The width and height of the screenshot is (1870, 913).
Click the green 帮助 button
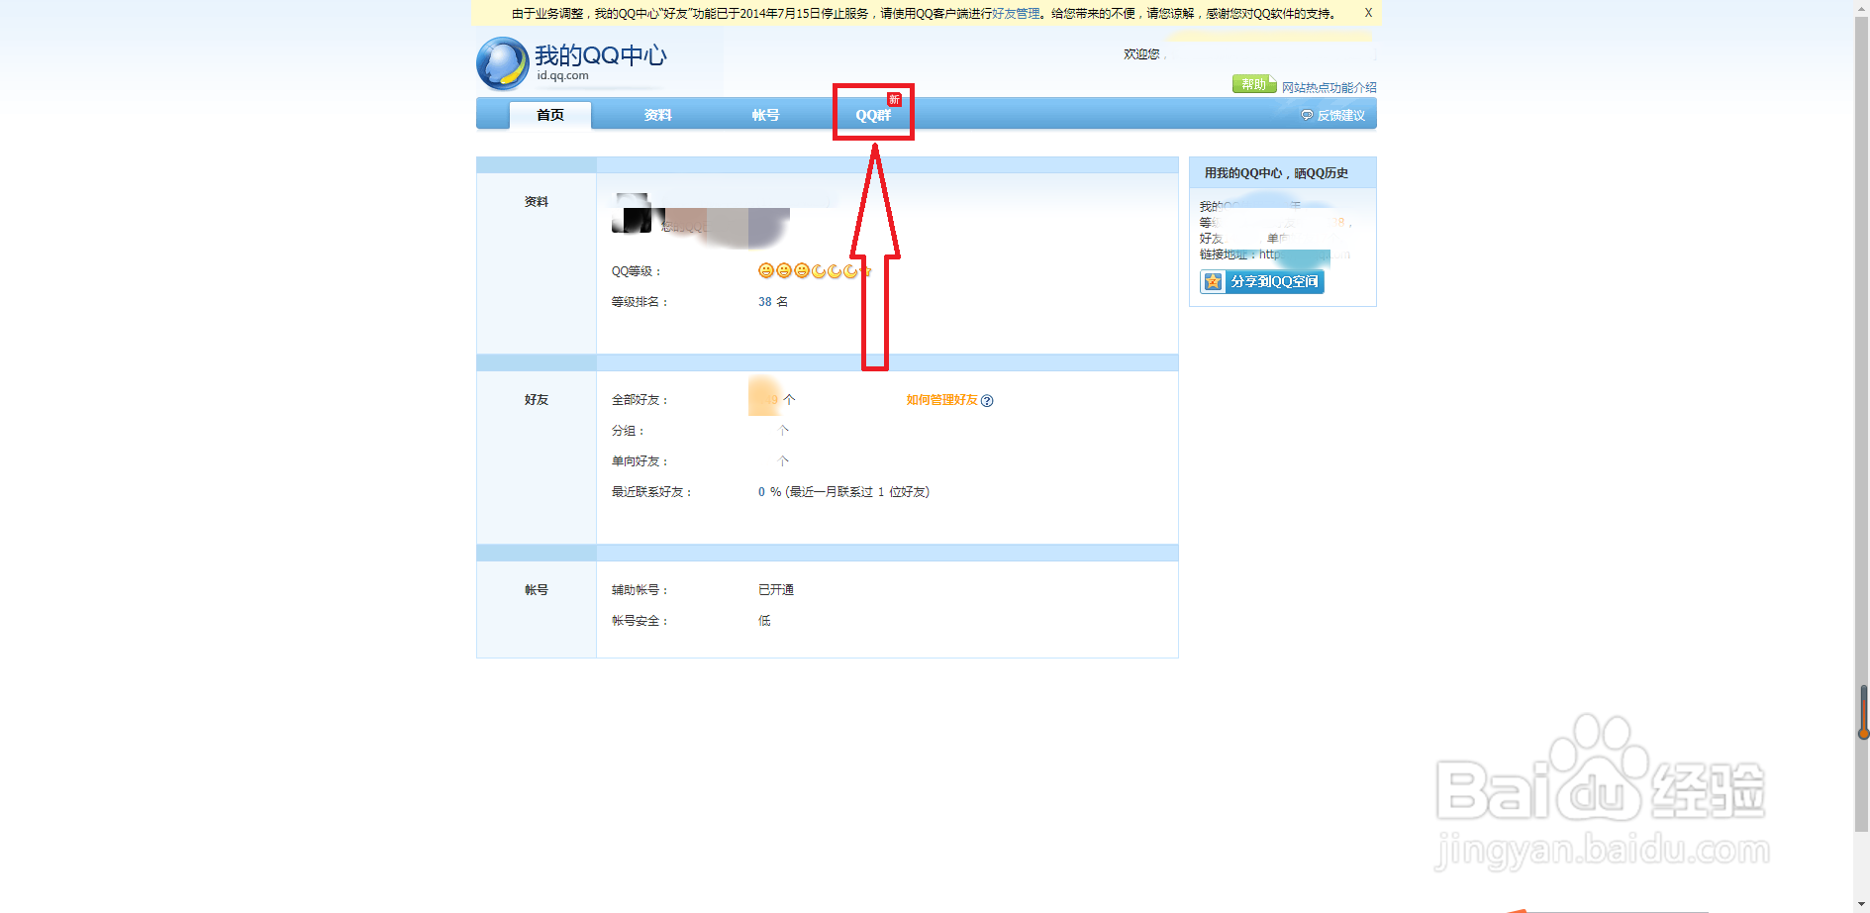pos(1253,84)
